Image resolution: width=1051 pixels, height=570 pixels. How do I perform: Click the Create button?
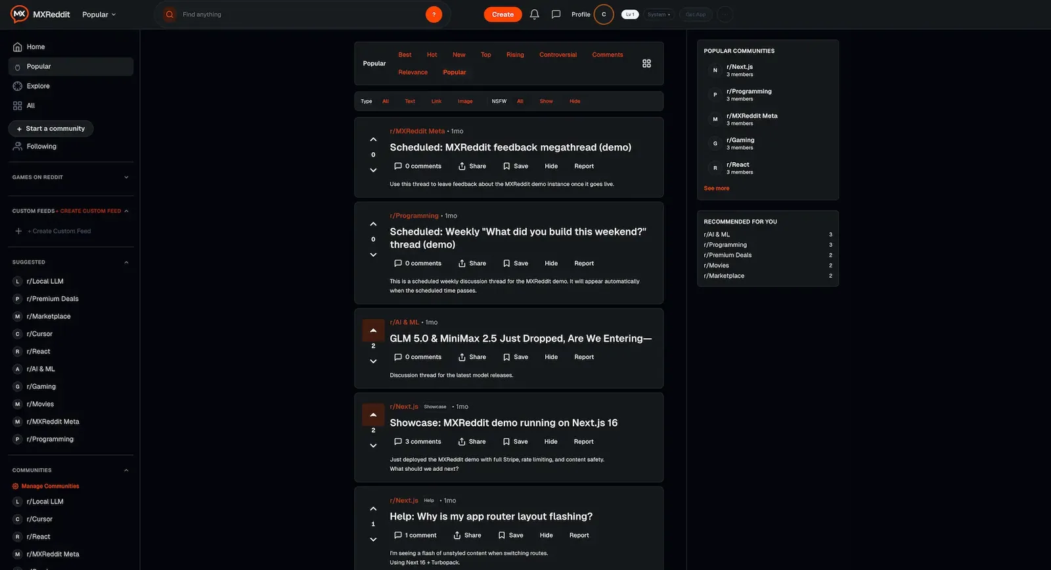[x=503, y=14]
